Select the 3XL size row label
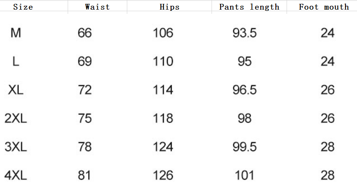357x187 pixels. (15, 147)
